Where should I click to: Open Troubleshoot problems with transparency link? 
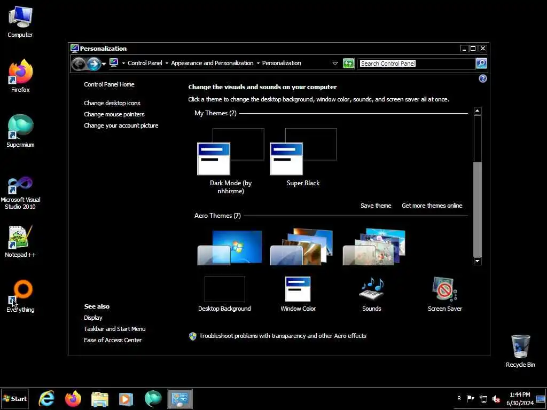283,336
